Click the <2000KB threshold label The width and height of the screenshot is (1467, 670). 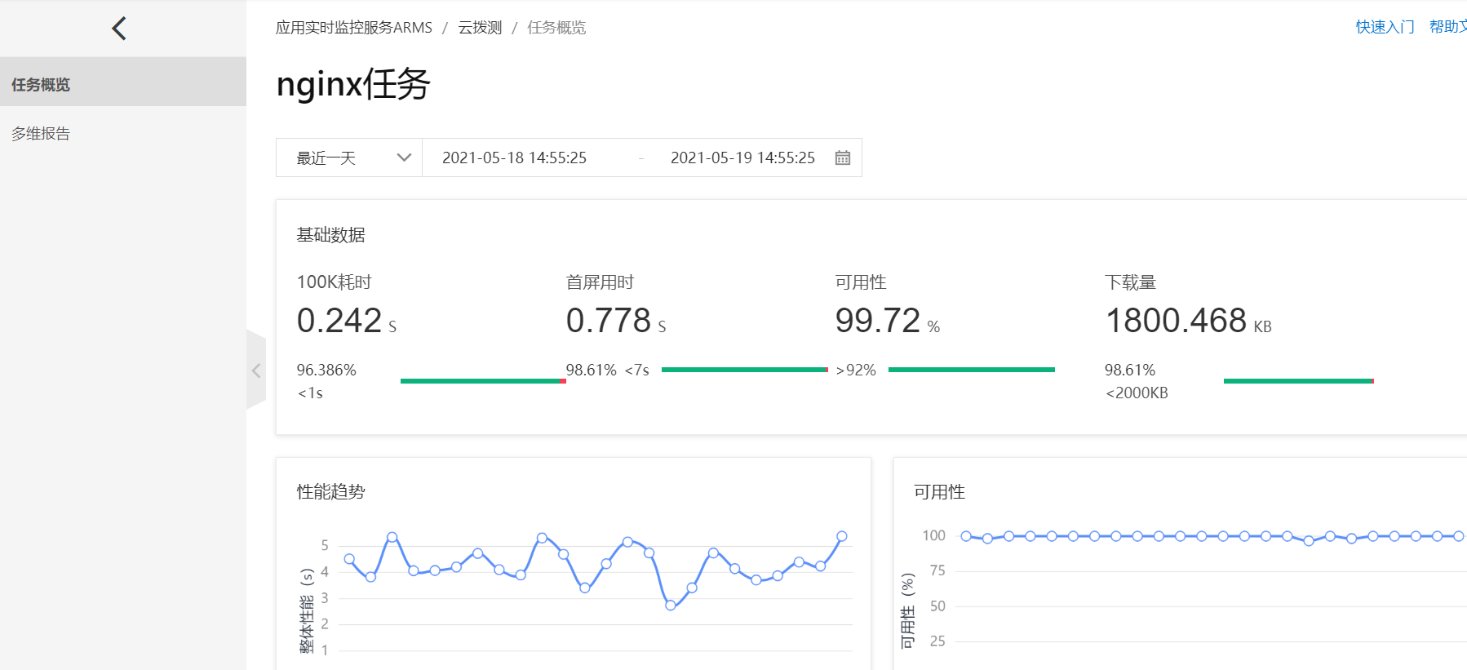click(1137, 393)
